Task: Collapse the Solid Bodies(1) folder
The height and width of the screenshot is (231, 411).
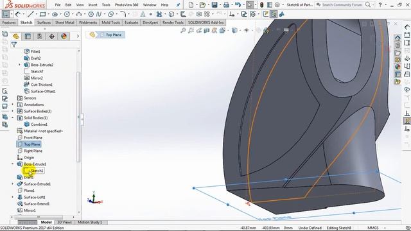Action: click(x=12, y=117)
